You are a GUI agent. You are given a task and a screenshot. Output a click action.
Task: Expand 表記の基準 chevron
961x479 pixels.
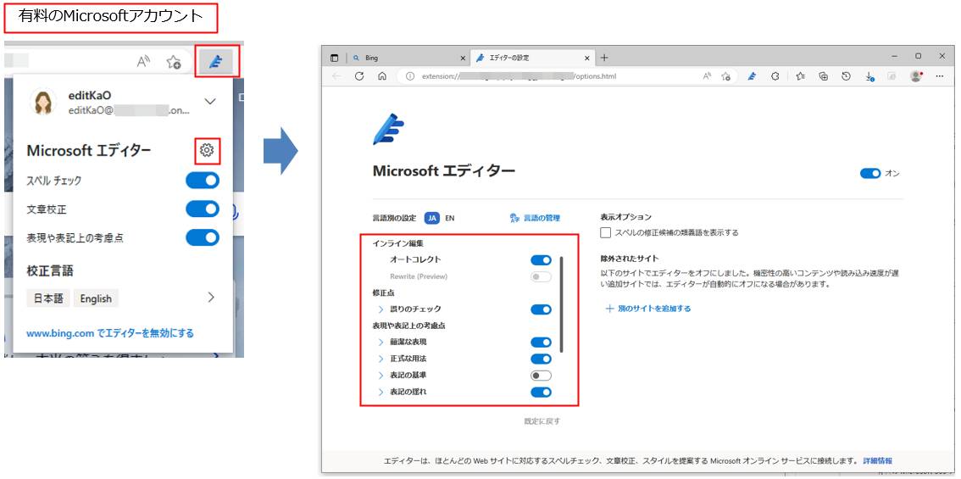(381, 376)
